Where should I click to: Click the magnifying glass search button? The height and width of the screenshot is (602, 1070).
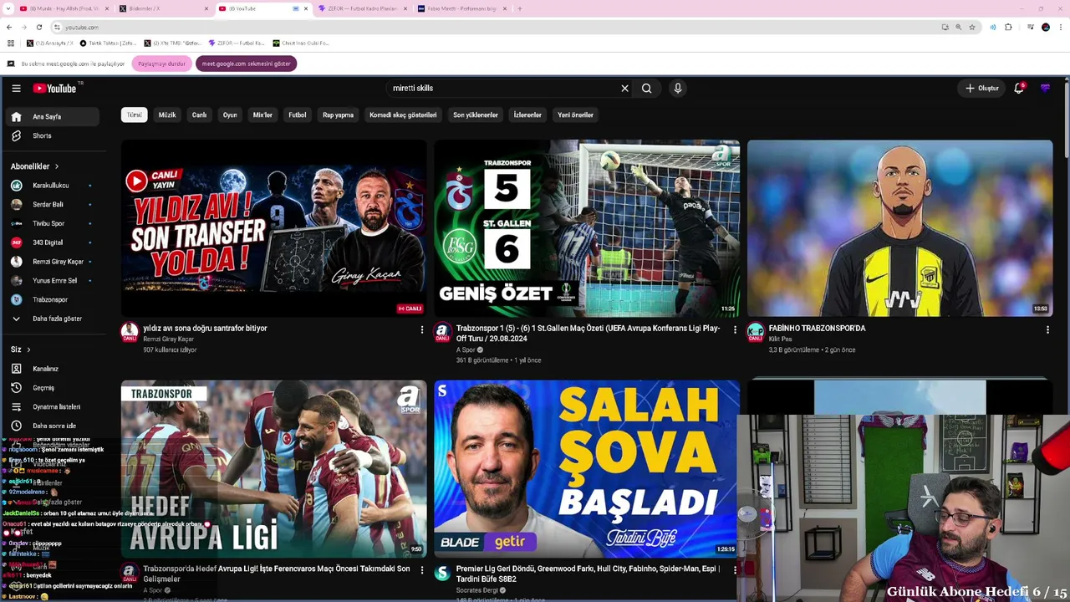[646, 88]
